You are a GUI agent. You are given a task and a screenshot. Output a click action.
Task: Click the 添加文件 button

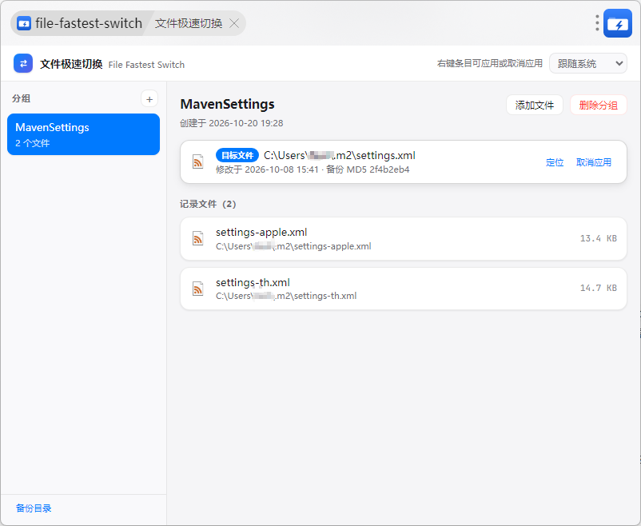click(x=535, y=105)
